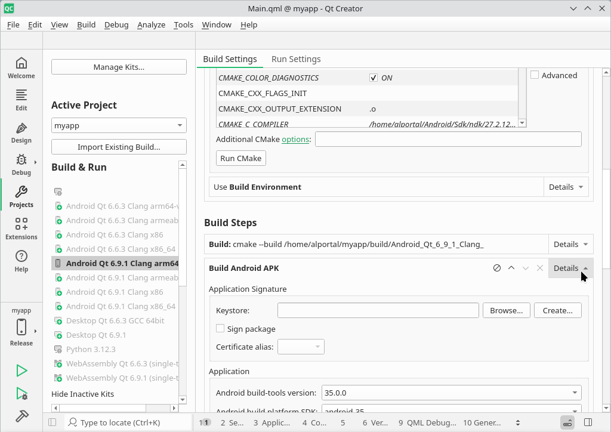Open the Projects mode
Viewport: 611px width, 432px height.
coord(21,197)
